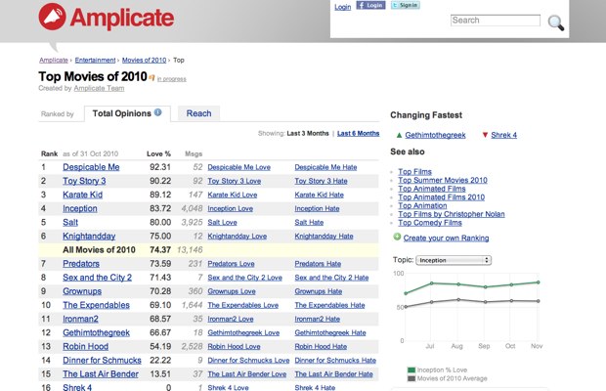Click the green plus Create Ranking icon
Viewport: 606px width, 391px height.
(x=397, y=237)
